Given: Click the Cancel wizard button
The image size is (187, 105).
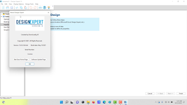Looking at the screenshot, I should tap(150, 94).
